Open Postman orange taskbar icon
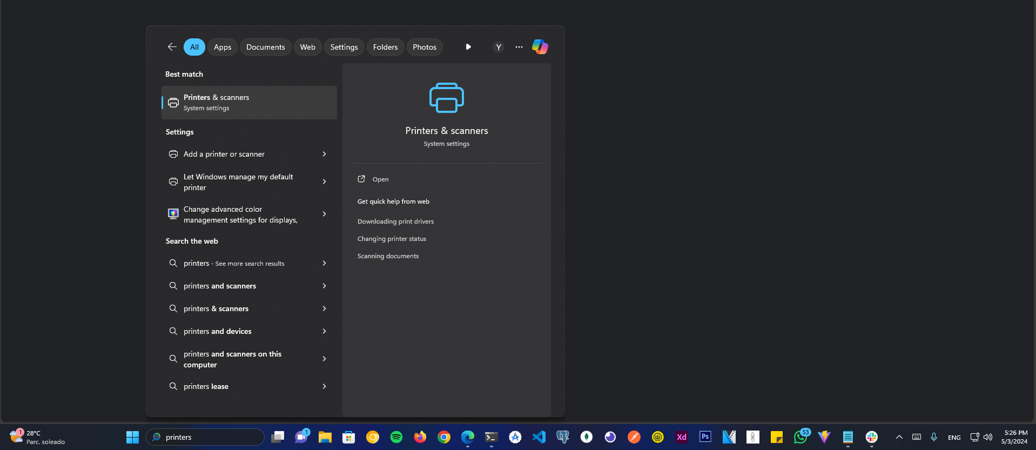Viewport: 1036px width, 450px height. point(634,437)
